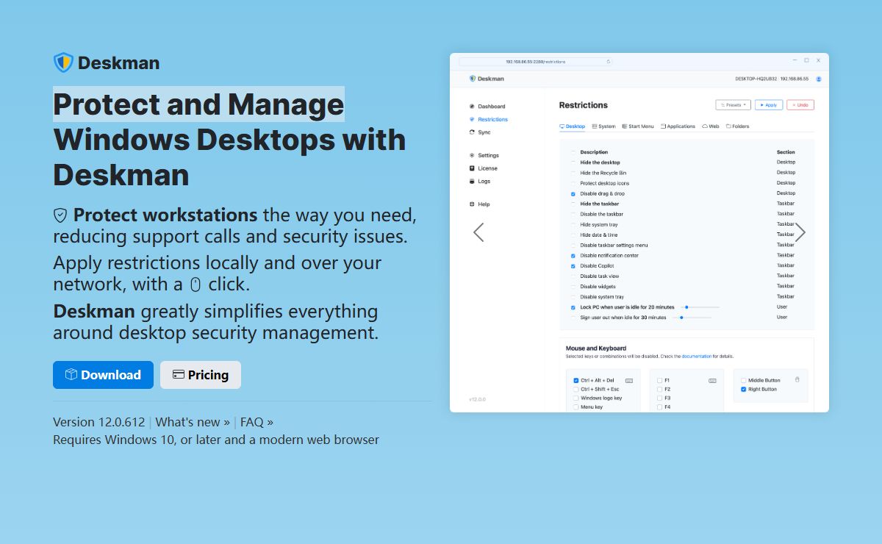Viewport: 882px width, 544px height.
Task: Adjust the Lock PC idle slider
Action: click(x=685, y=307)
